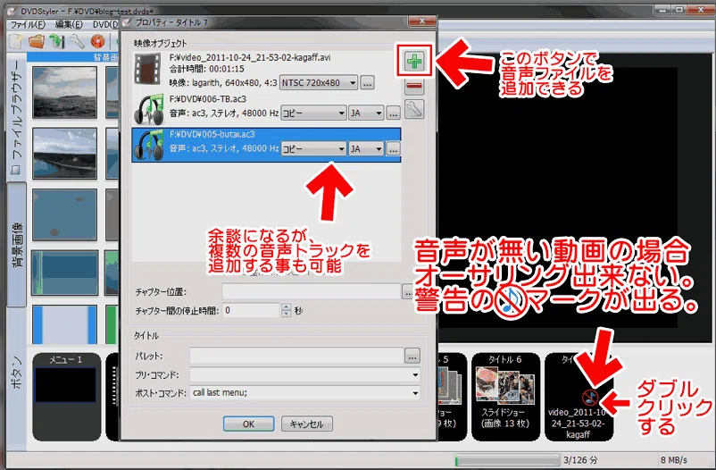Open the NTSC 720x480 video format dropdown

coord(319,83)
